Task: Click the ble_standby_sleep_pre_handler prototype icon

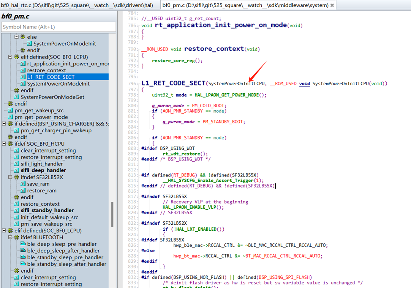Action: 23,257
